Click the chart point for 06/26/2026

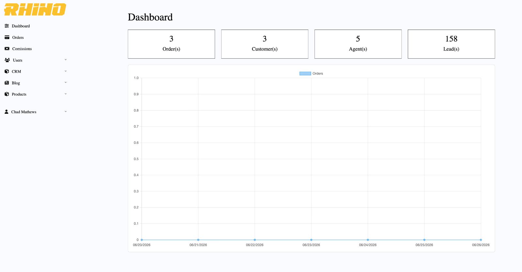[481, 240]
